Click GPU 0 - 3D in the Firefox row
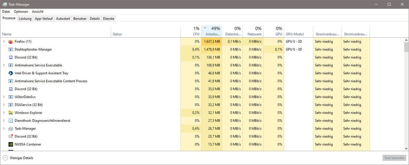 pos(294,42)
